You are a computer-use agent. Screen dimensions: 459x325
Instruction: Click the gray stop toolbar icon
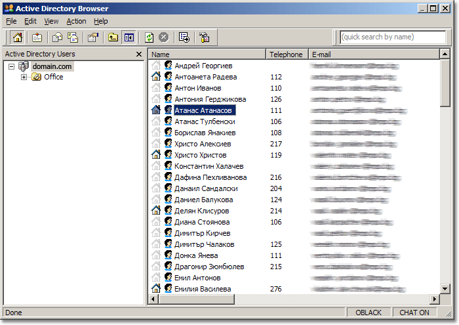[164, 37]
